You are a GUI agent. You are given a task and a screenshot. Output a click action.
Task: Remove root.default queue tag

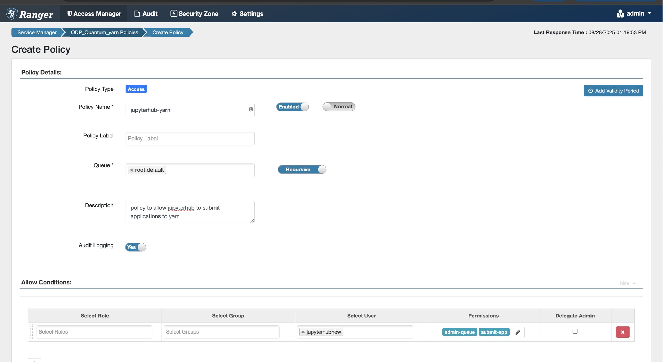click(x=132, y=170)
